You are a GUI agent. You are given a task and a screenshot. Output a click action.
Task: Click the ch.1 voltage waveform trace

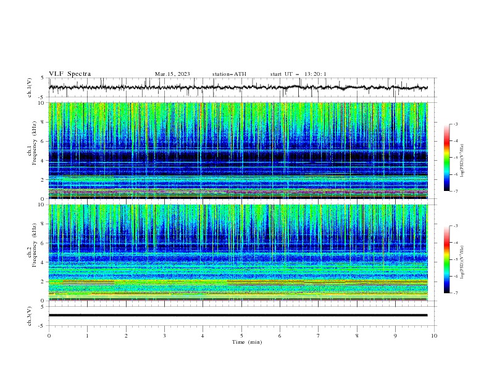238,87
